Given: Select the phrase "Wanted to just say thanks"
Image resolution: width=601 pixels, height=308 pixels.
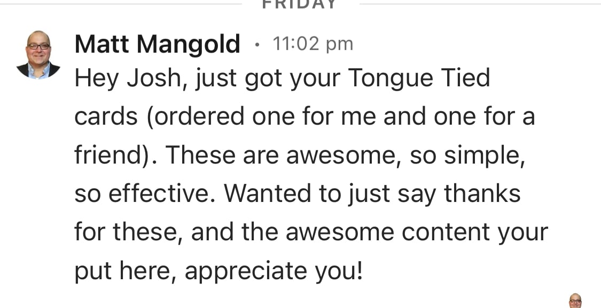Looking at the screenshot, I should tap(372, 194).
